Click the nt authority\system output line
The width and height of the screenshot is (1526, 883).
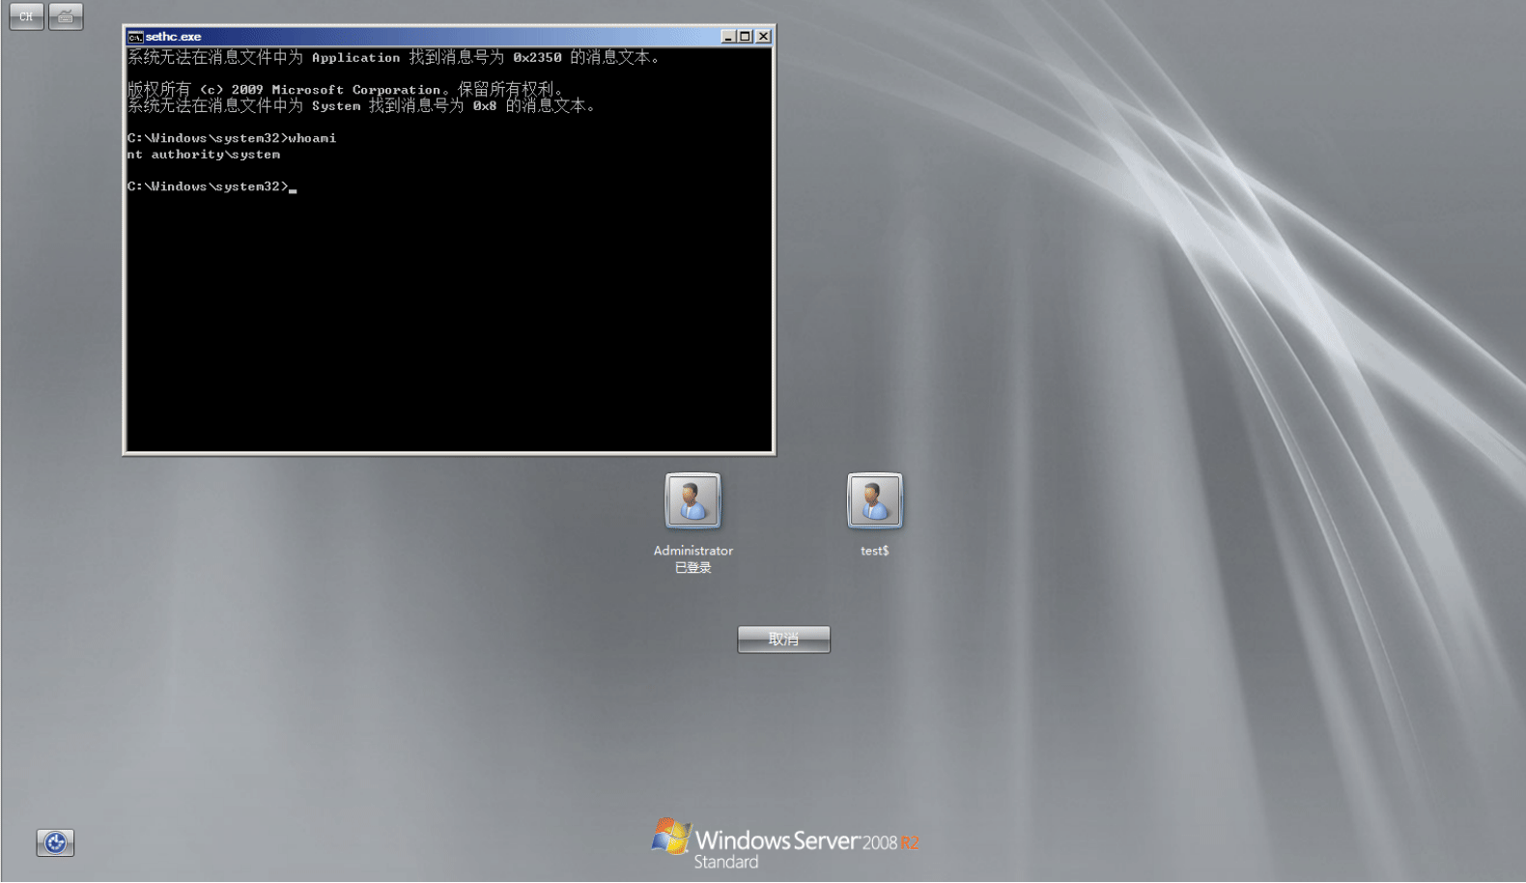pyautogui.click(x=204, y=155)
